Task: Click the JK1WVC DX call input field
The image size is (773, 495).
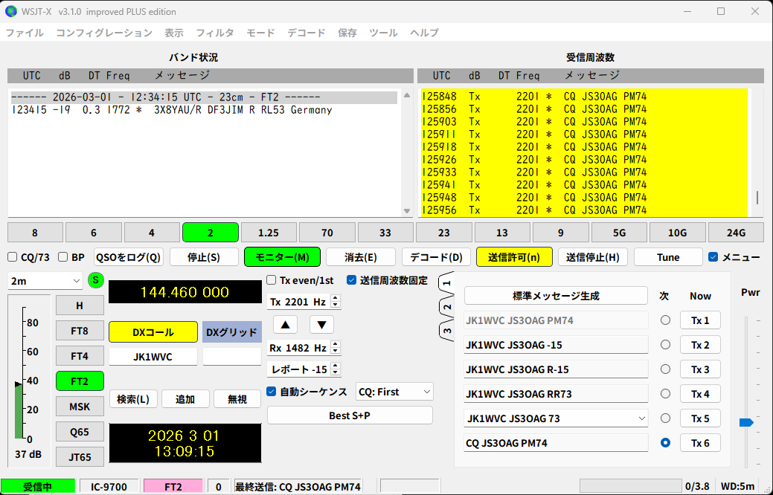Action: [x=153, y=357]
